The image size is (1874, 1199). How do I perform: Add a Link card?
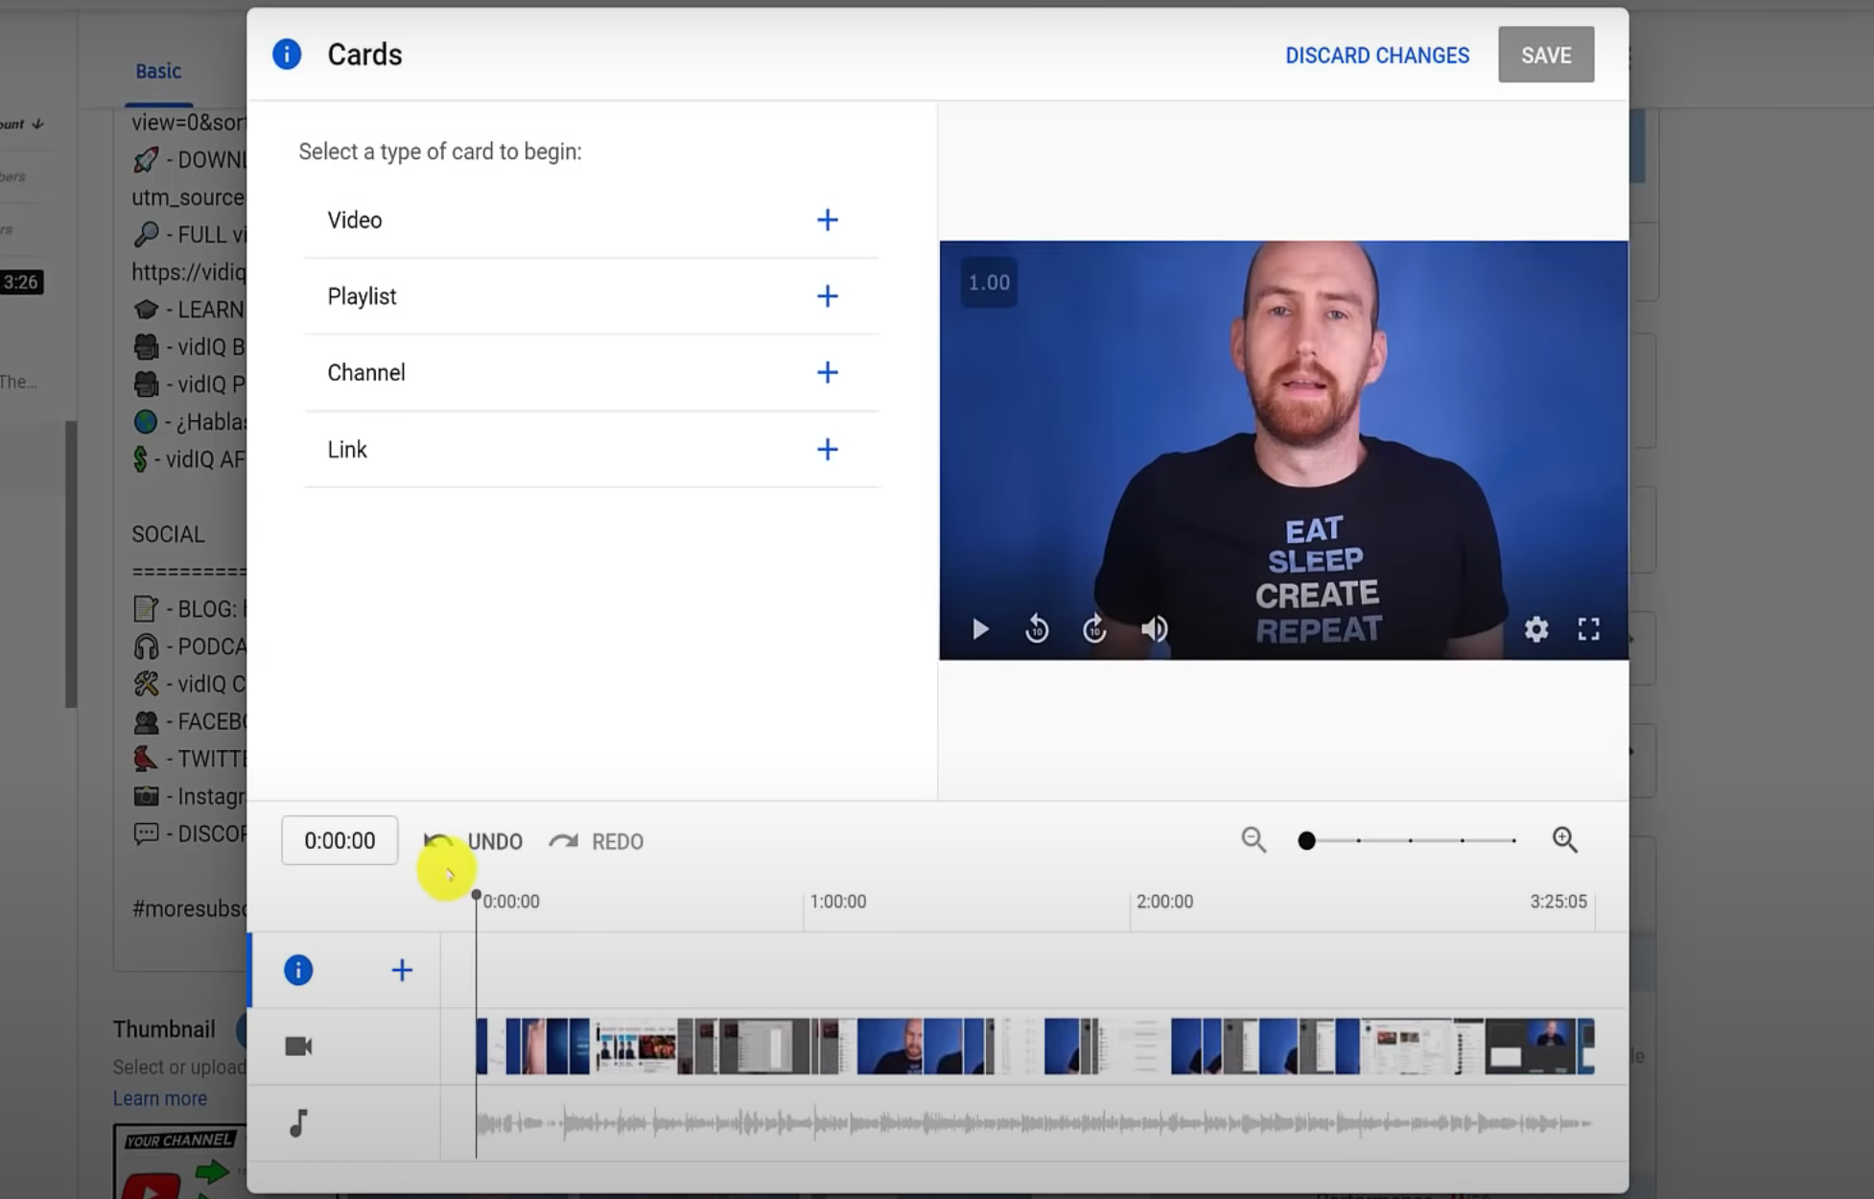[x=827, y=449]
